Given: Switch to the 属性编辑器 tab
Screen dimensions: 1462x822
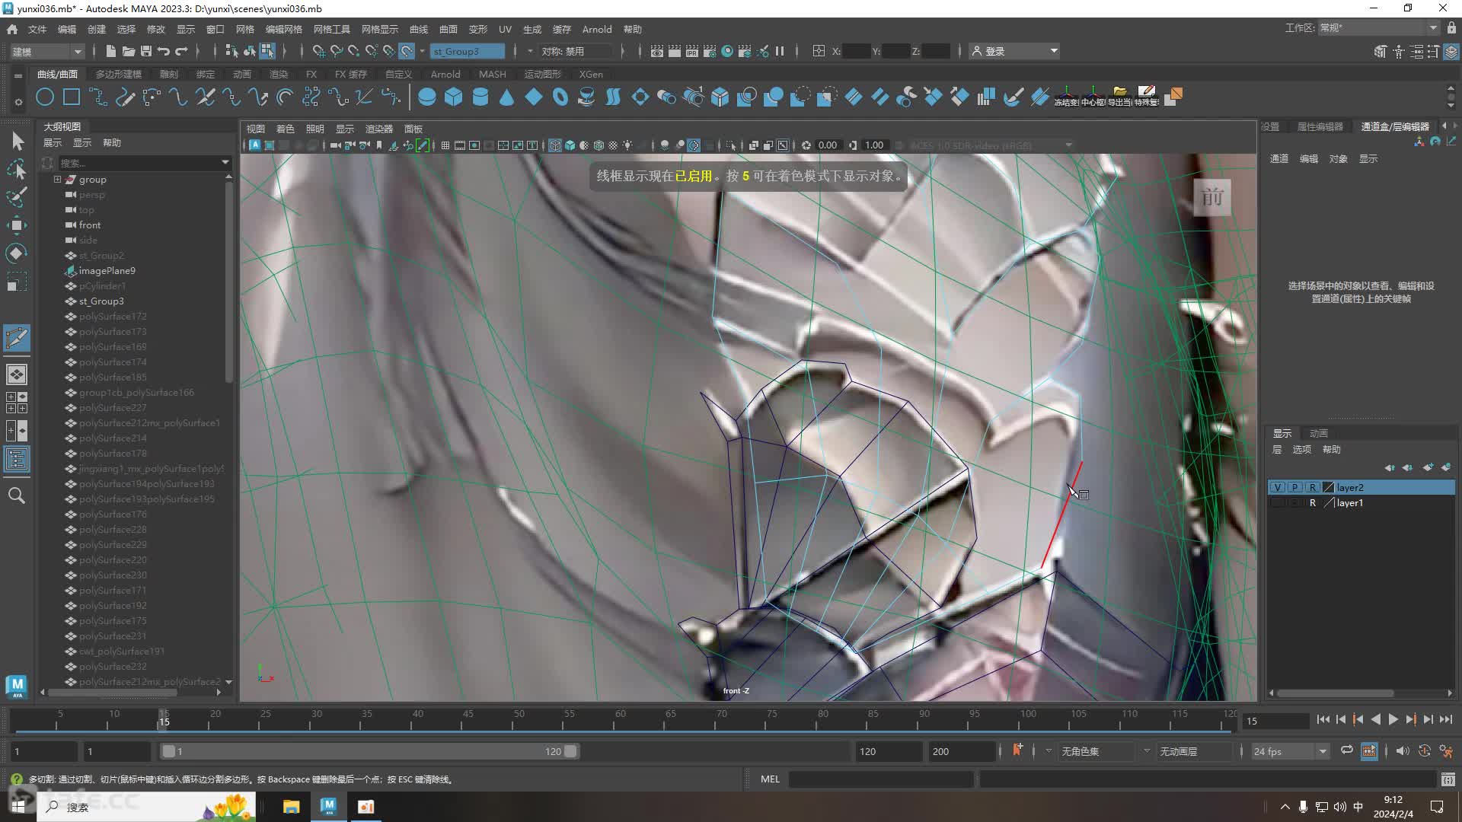Looking at the screenshot, I should click(1320, 126).
